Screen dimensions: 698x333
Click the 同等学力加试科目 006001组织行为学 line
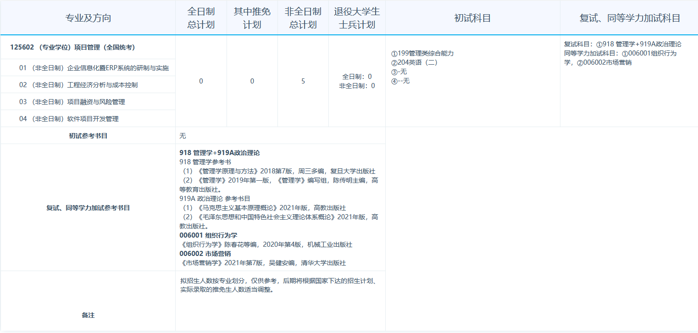[620, 58]
